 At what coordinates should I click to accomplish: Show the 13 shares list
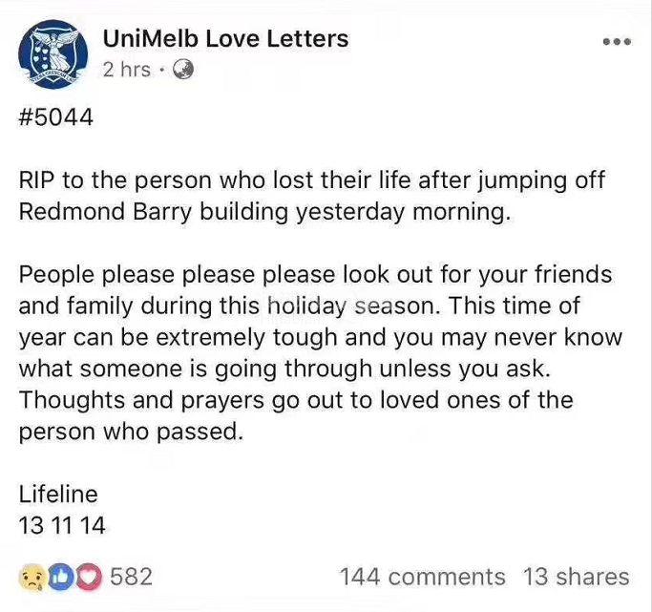576,577
